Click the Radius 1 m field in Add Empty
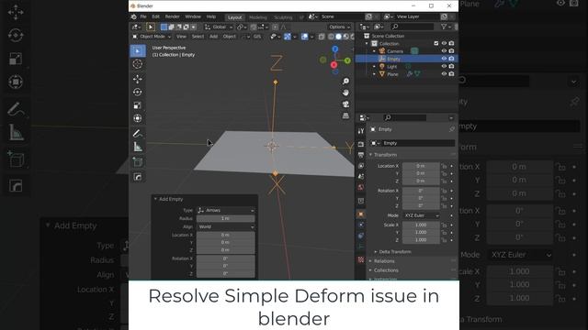 [226, 218]
